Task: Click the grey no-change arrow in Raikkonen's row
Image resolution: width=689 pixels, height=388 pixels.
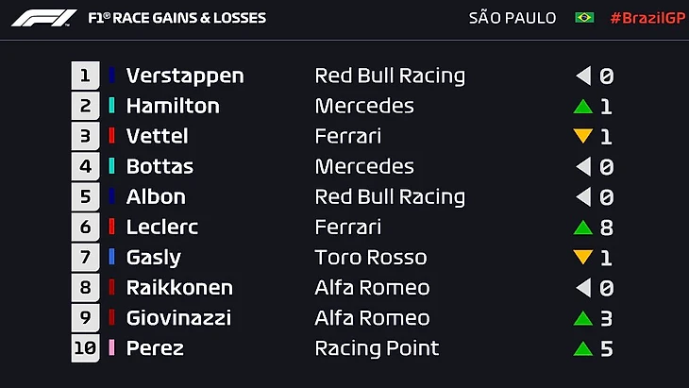Action: click(x=583, y=288)
